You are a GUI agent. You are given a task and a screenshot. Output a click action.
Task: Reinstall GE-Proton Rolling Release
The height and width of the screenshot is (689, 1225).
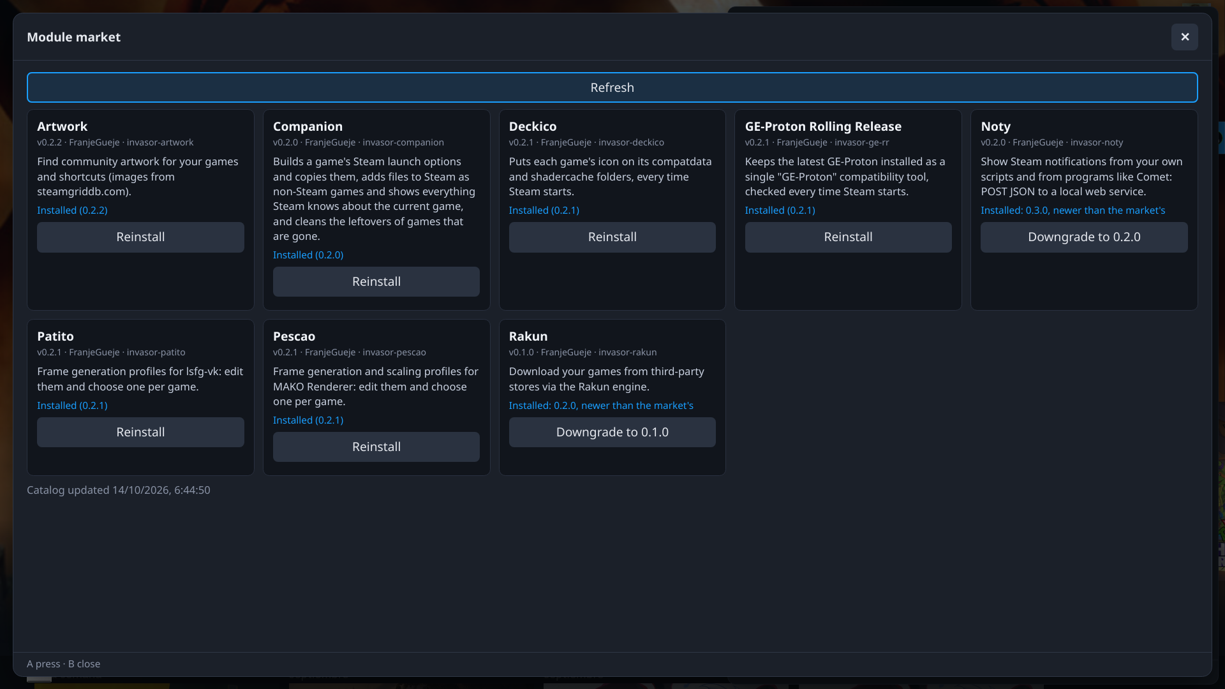[848, 237]
